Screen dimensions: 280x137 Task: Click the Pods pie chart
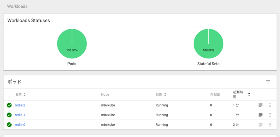pos(72,44)
